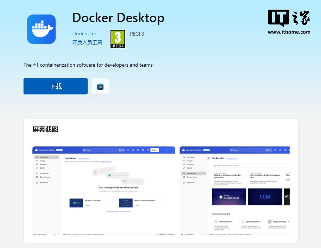Click the blue 下载 download button
Screen dimensions: 321x248
click(56, 86)
